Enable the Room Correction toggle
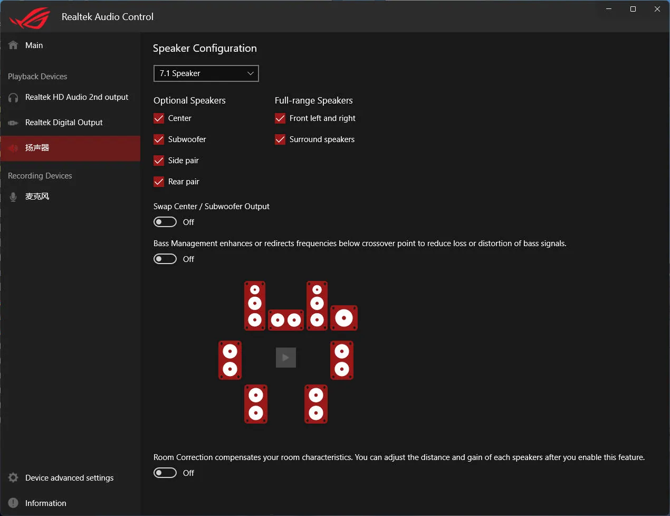Viewport: 670px width, 516px height. pos(165,473)
